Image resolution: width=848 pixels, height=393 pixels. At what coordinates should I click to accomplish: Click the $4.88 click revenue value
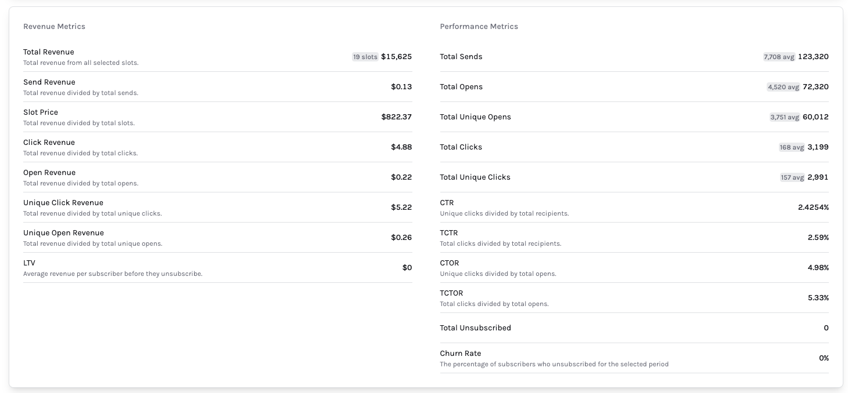pos(401,147)
